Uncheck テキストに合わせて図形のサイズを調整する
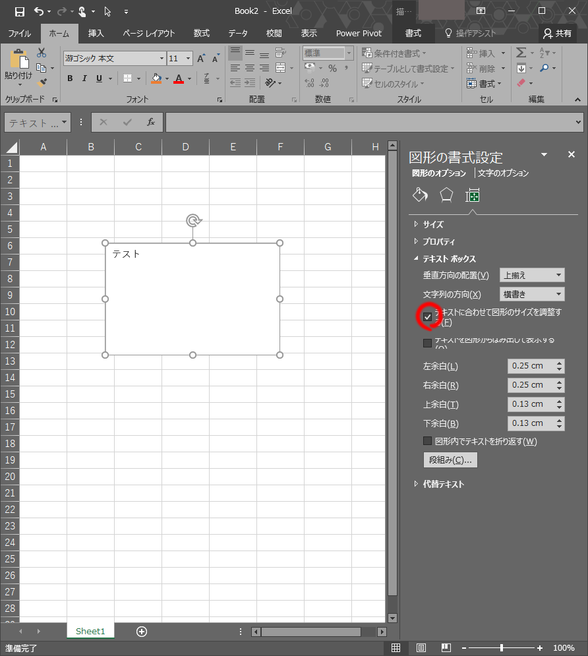This screenshot has width=588, height=656. pyautogui.click(x=428, y=316)
